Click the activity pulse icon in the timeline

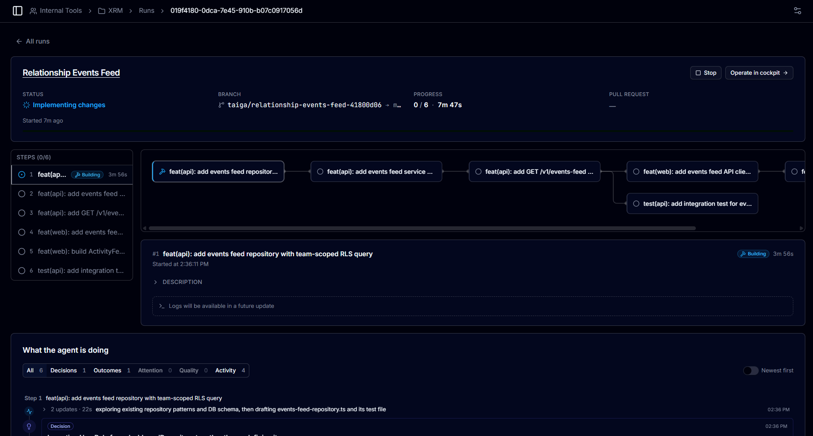[29, 412]
